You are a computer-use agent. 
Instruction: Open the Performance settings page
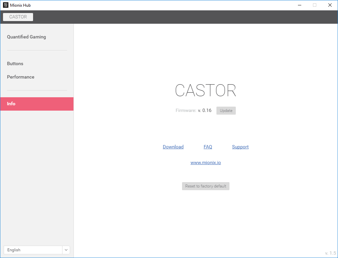click(21, 77)
